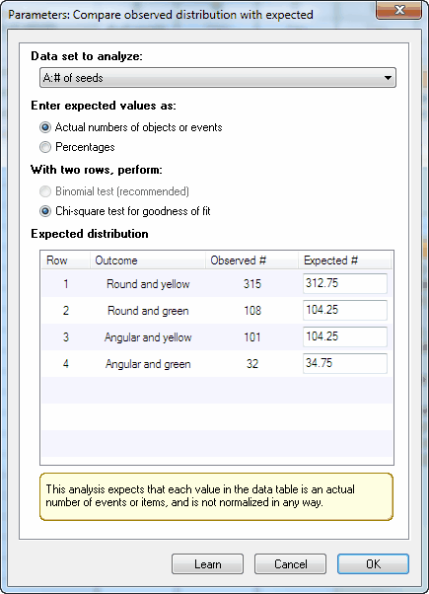This screenshot has width=429, height=594.
Task: Open the 'Data set to analyze' dropdown
Action: (218, 78)
